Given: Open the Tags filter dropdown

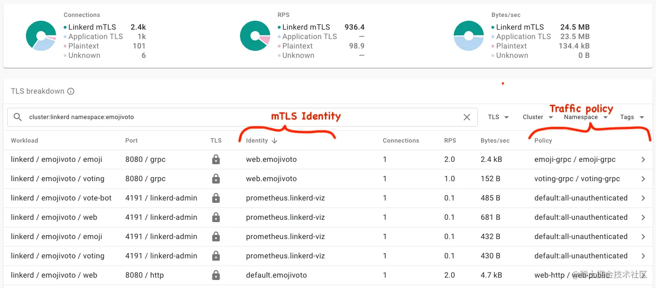Looking at the screenshot, I should tap(632, 117).
